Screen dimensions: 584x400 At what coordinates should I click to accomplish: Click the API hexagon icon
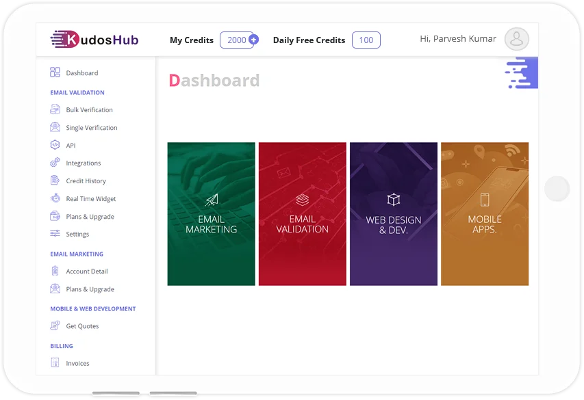(x=55, y=145)
